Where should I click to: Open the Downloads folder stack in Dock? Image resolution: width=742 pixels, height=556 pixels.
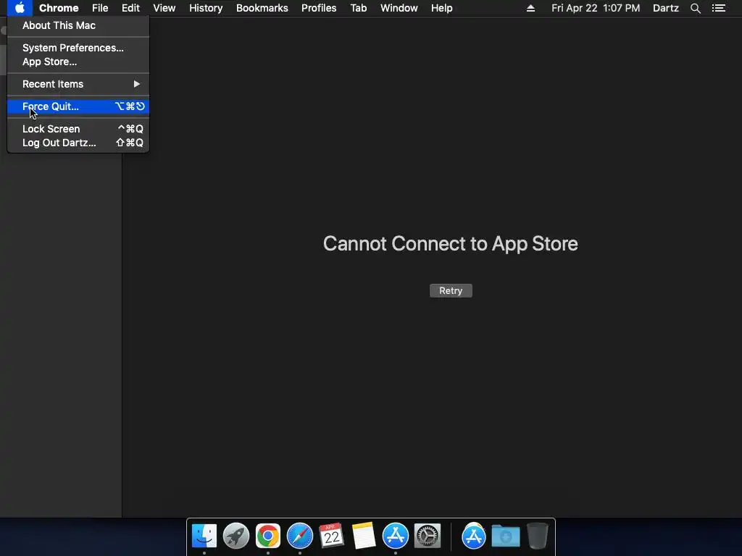click(x=505, y=536)
